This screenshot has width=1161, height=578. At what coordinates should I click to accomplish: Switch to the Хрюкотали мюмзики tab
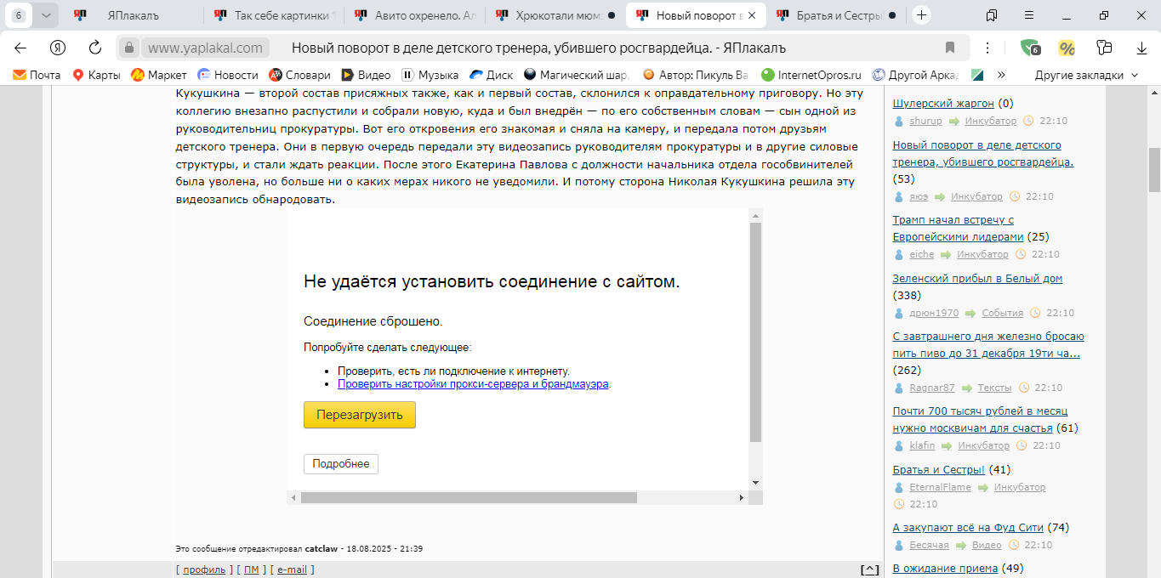coord(555,15)
